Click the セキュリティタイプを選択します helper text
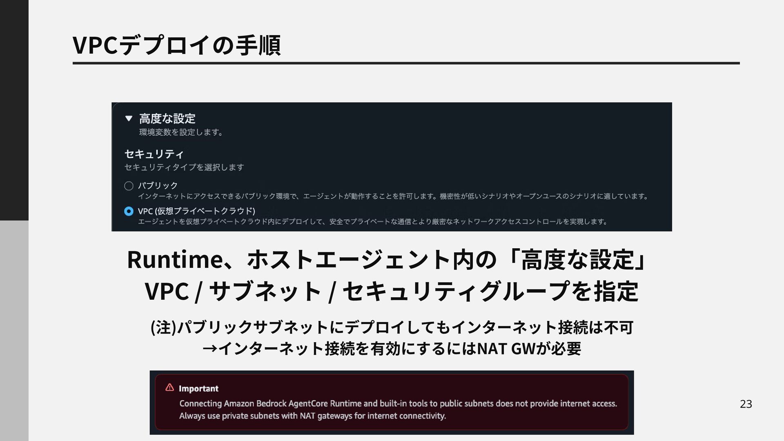This screenshot has height=441, width=784. tap(184, 167)
